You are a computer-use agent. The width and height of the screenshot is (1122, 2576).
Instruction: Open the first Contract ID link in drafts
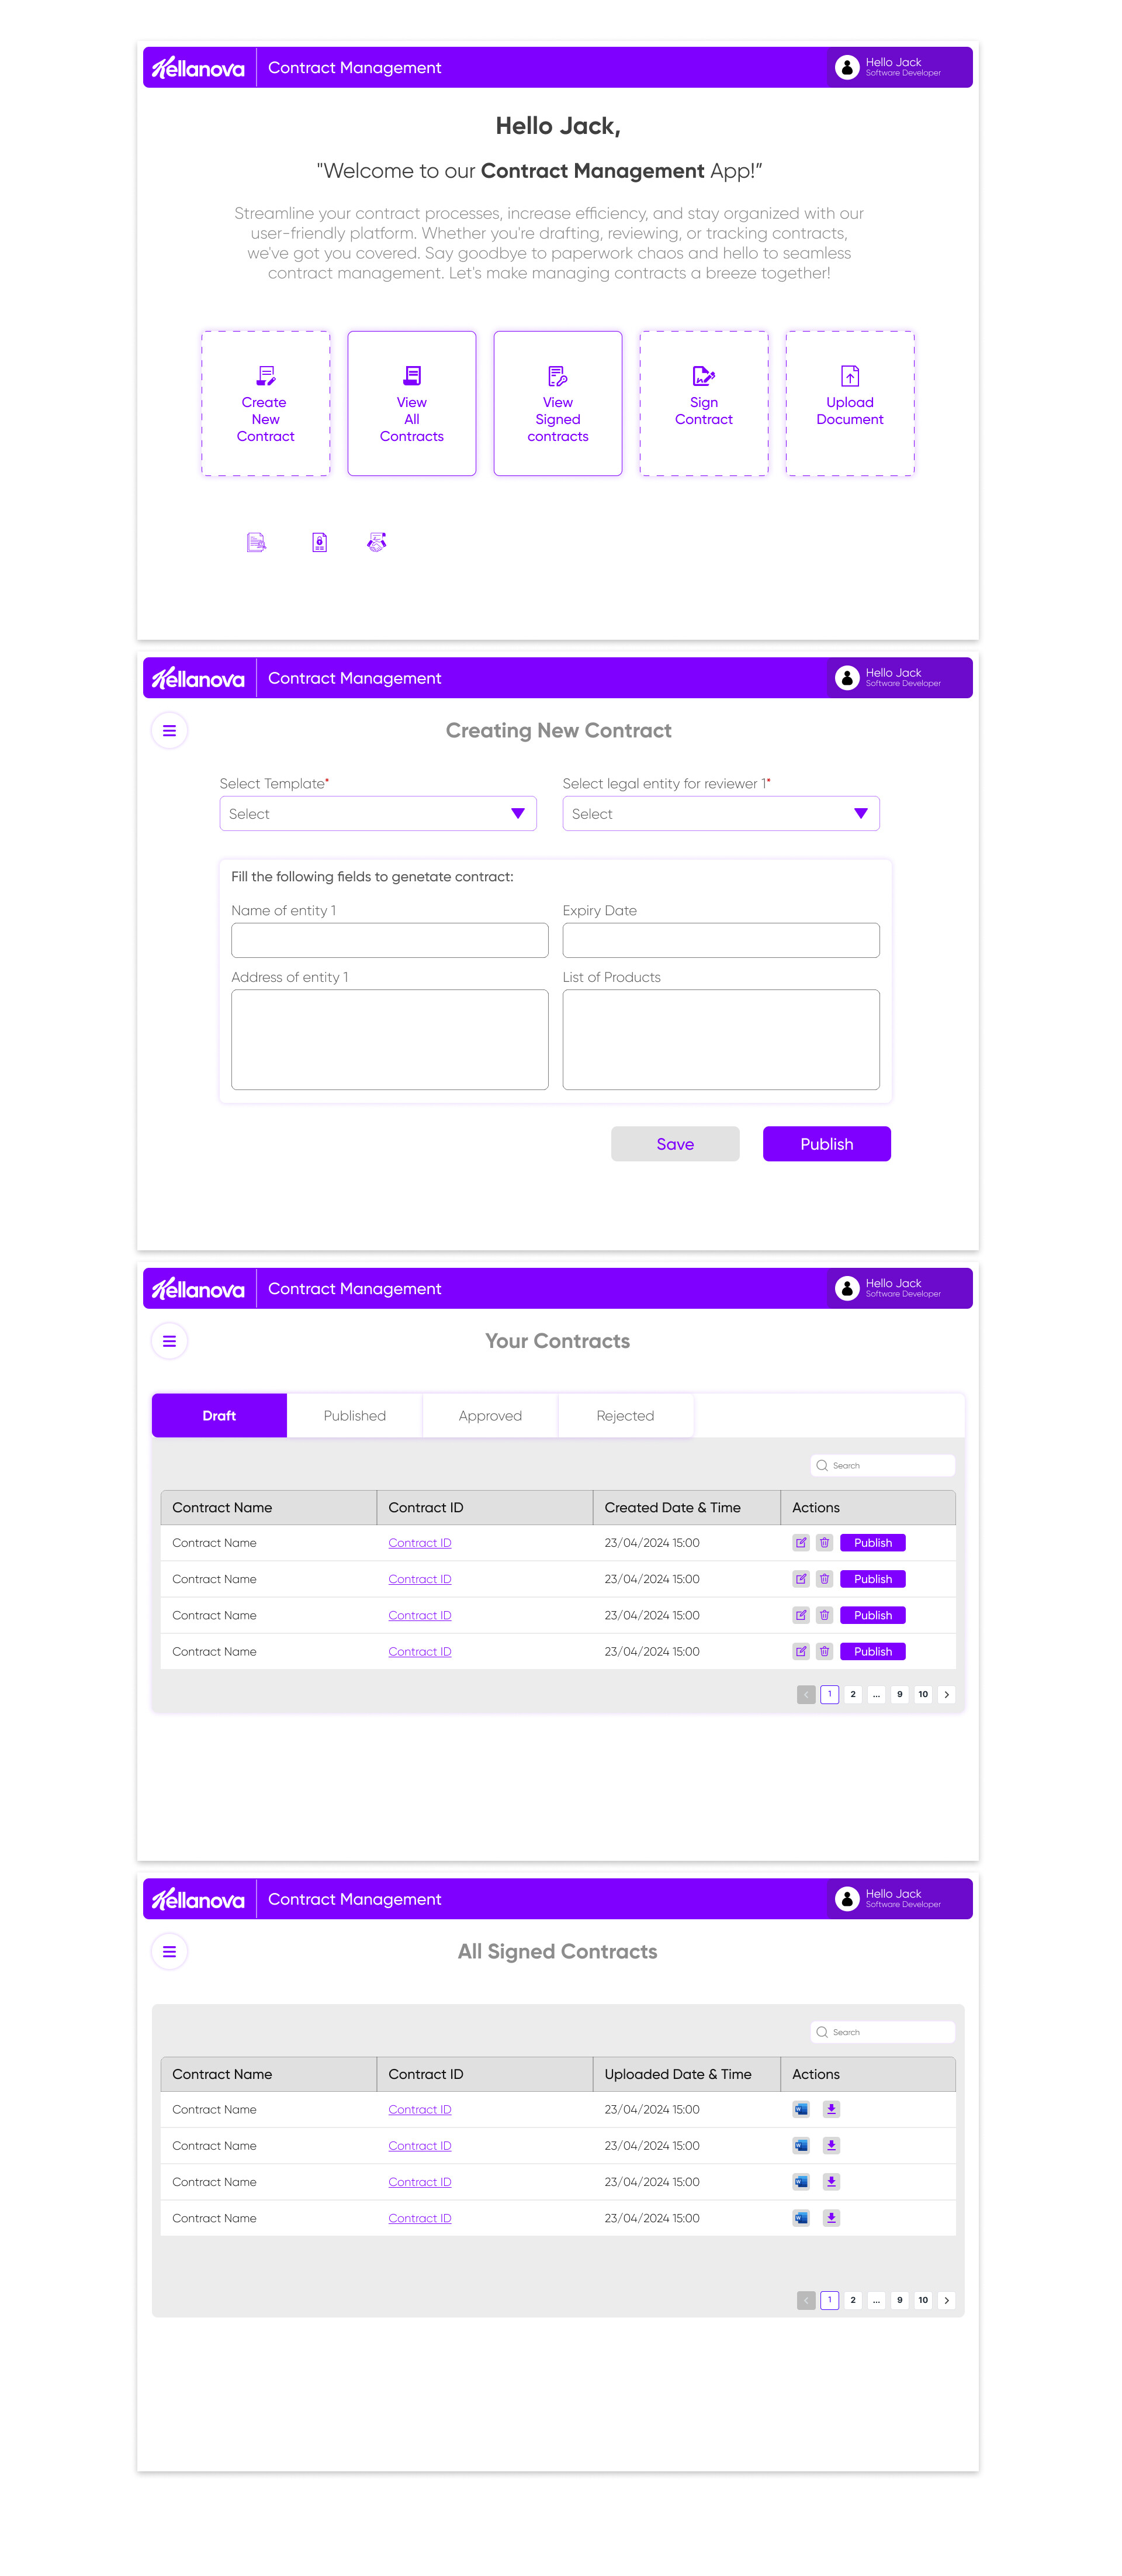418,1542
